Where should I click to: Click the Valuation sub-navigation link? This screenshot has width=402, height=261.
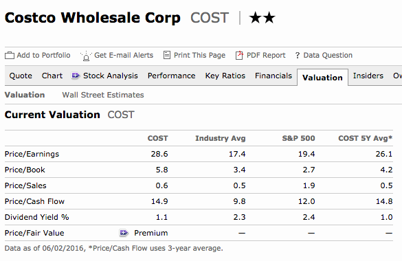click(25, 95)
